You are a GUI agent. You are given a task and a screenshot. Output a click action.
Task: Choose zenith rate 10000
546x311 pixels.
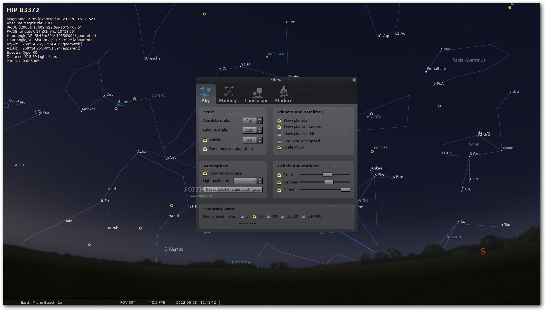283,216
